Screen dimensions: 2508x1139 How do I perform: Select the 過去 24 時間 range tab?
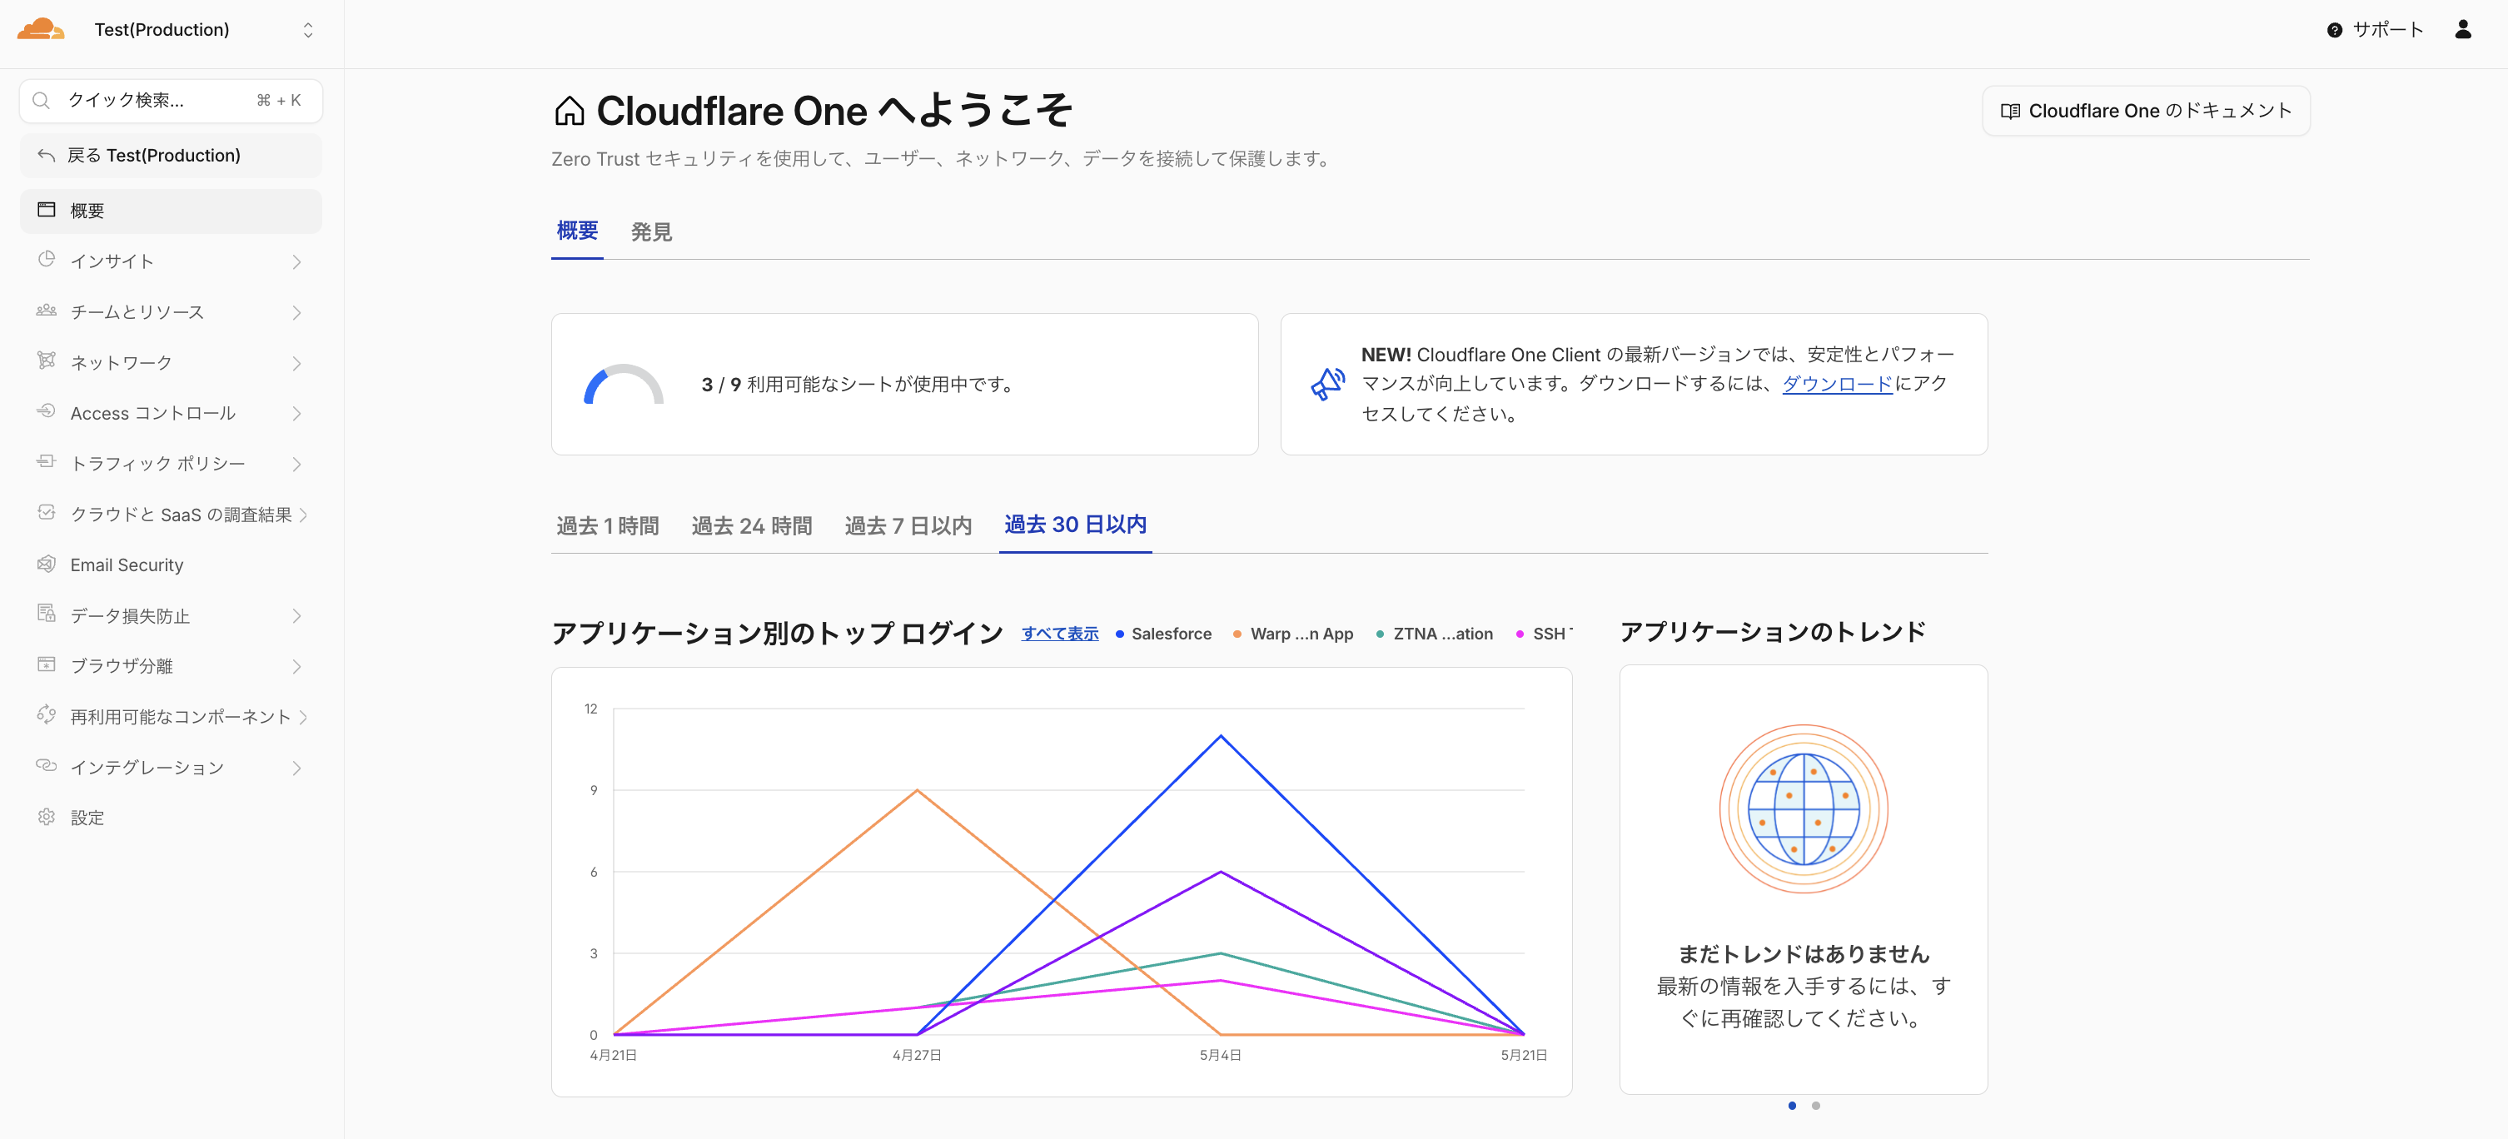click(752, 525)
